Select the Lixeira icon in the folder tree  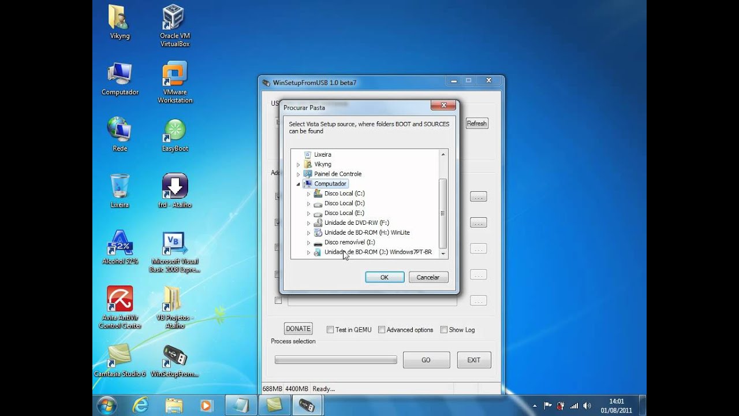308,154
